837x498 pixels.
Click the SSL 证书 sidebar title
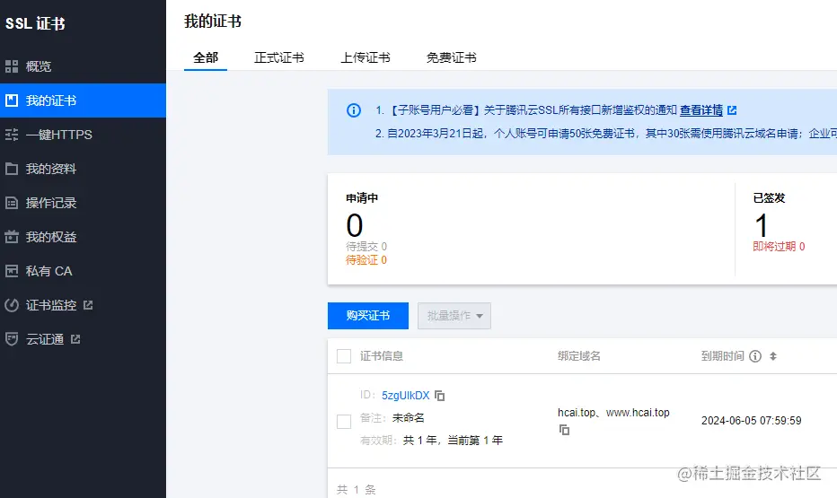pyautogui.click(x=35, y=23)
